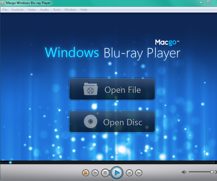Open the Controls menu
The image size is (217, 181).
[x=18, y=10]
